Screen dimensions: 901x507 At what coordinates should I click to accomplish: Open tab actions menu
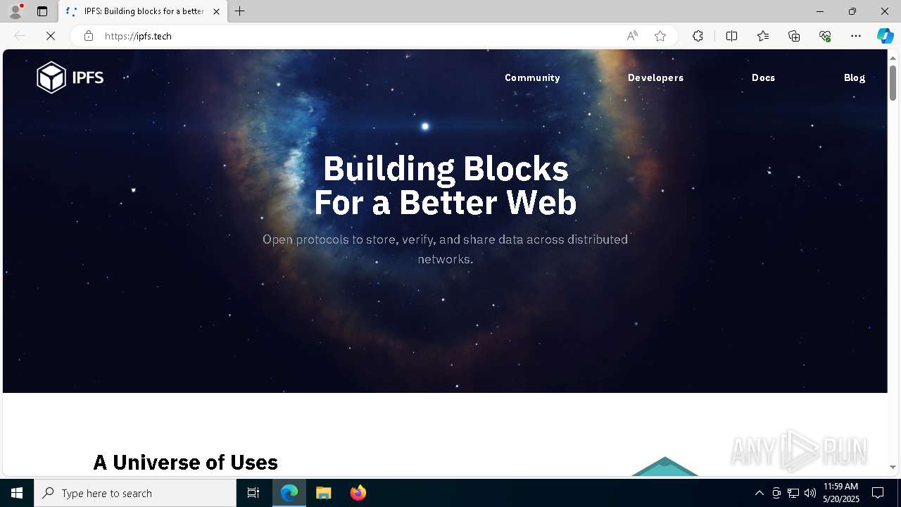pyautogui.click(x=42, y=11)
